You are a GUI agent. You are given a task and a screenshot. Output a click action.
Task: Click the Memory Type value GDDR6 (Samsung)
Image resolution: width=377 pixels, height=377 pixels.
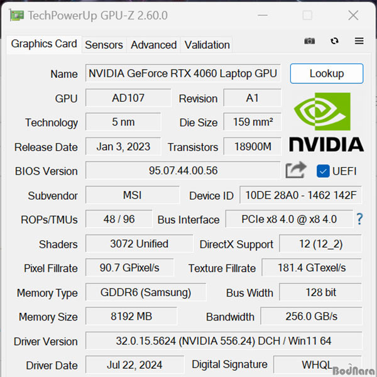click(x=146, y=292)
